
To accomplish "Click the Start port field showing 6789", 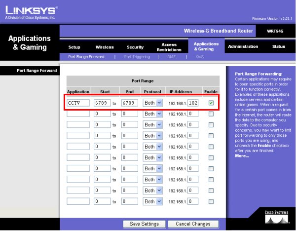I will point(102,103).
